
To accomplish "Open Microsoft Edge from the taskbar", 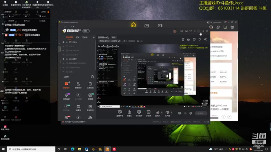I will (72, 149).
